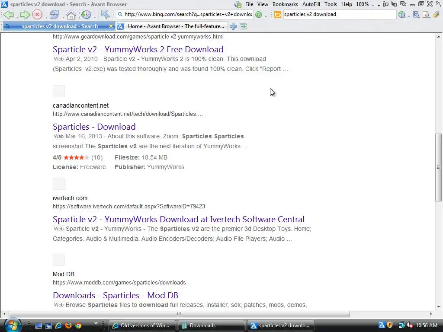Click the close all tabs icon in the menu bar
Image resolution: width=443 pixels, height=332 pixels.
395,4
